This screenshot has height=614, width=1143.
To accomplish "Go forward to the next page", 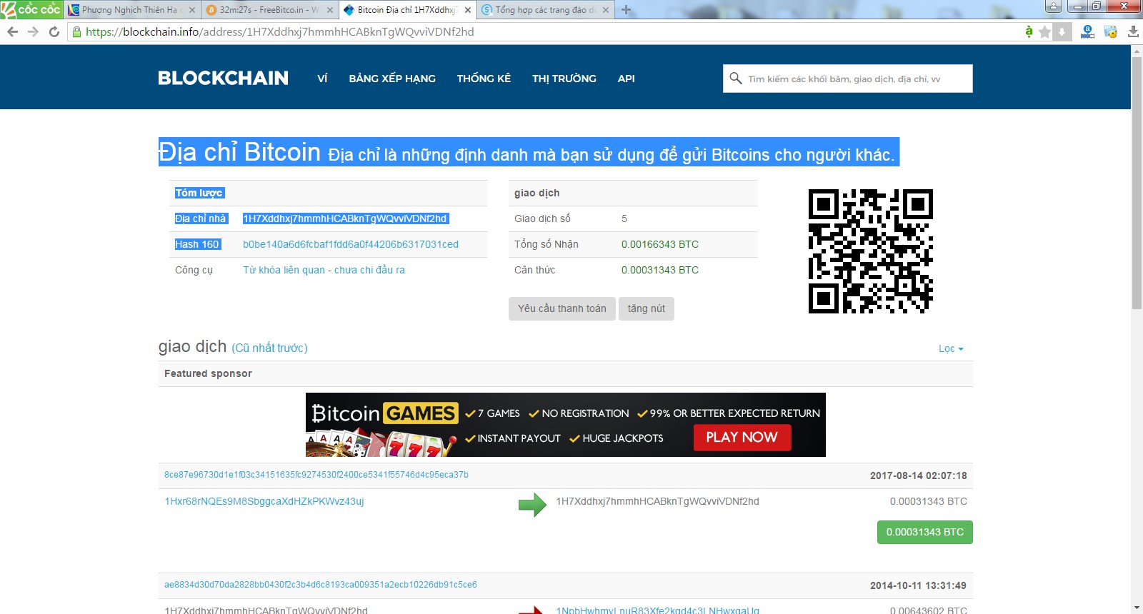I will pyautogui.click(x=33, y=31).
